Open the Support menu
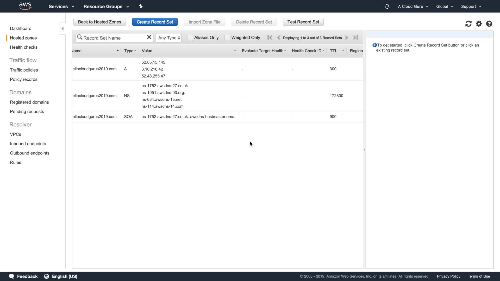 pyautogui.click(x=471, y=7)
